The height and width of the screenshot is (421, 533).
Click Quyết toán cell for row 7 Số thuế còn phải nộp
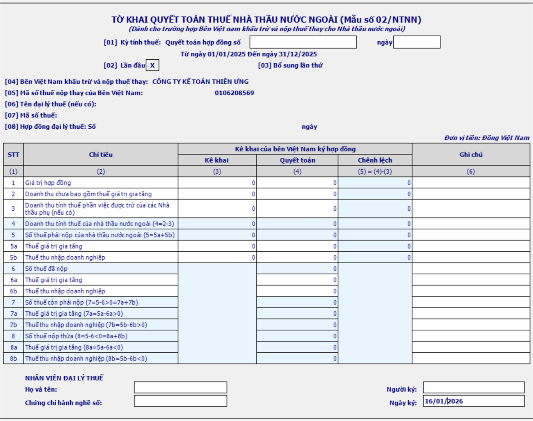[297, 302]
